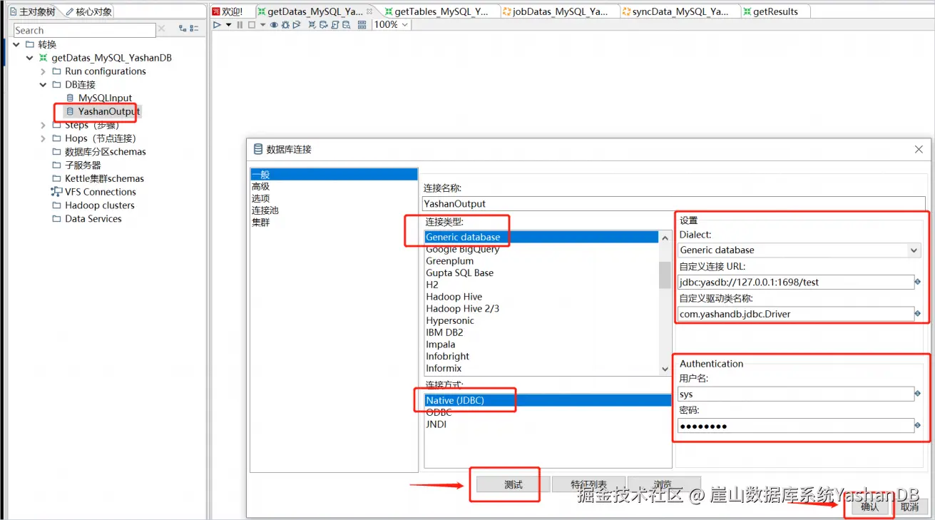Image resolution: width=935 pixels, height=520 pixels.
Task: Expand all tree nodes with toolbar icon
Action: 183,29
